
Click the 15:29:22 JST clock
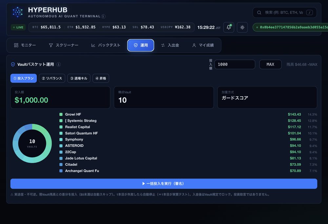point(209,28)
